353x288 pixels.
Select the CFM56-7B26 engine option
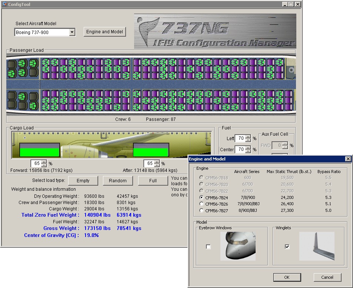[201, 204]
